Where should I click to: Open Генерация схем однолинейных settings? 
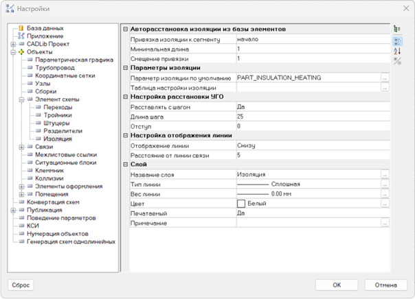pos(71,241)
